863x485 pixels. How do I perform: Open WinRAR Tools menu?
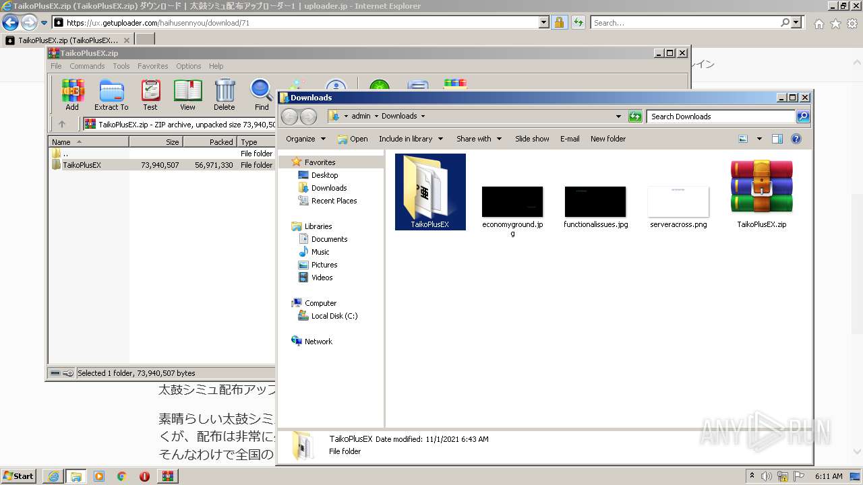point(121,66)
